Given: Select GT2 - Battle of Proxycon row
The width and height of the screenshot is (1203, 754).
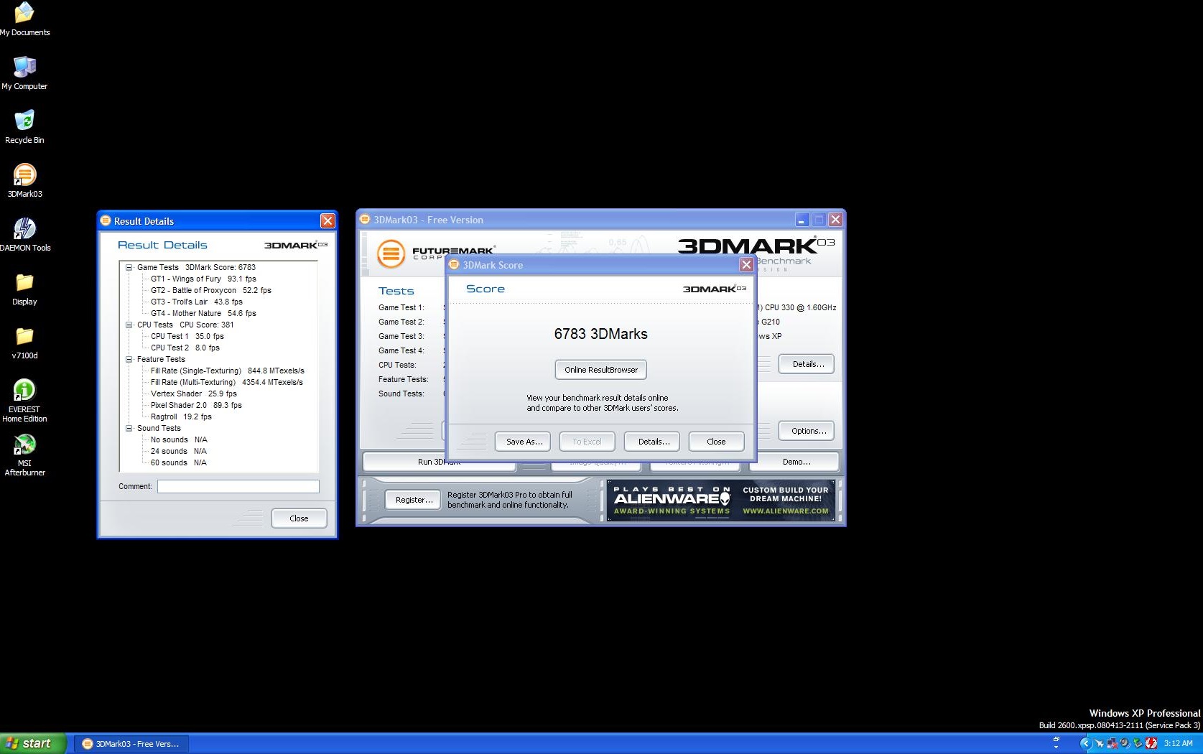Looking at the screenshot, I should coord(211,290).
